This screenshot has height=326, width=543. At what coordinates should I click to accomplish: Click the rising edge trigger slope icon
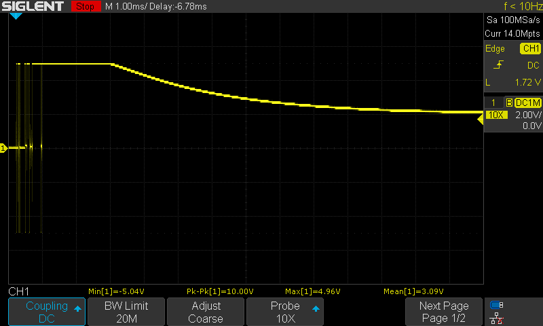click(498, 65)
